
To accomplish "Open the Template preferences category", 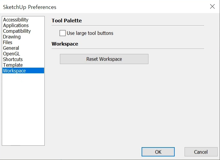I will 23,65.
